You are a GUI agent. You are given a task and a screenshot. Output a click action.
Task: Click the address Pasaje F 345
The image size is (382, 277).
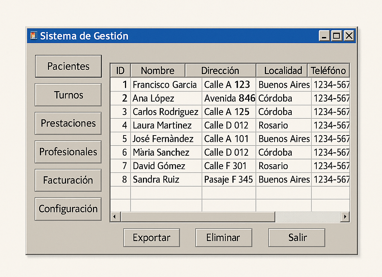click(229, 180)
